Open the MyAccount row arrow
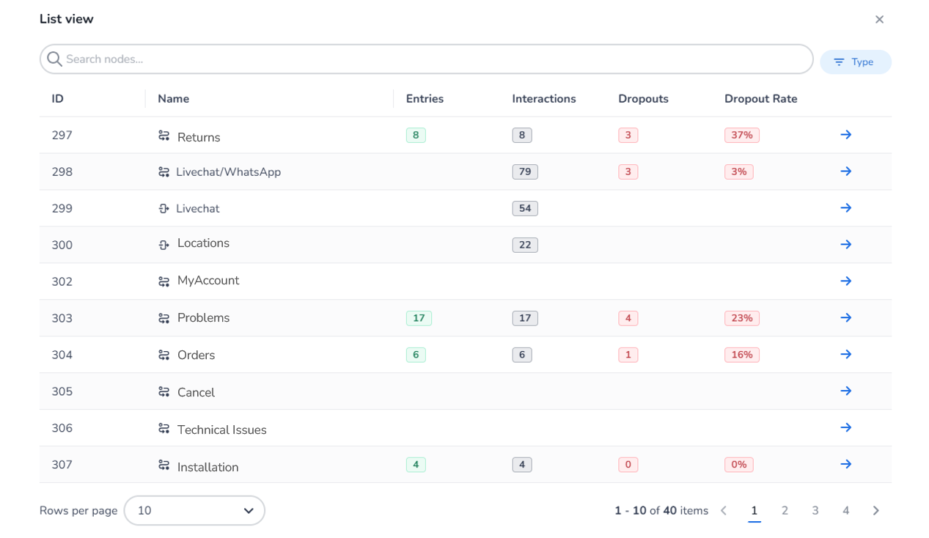Screen dimensions: 929x538 tap(845, 281)
